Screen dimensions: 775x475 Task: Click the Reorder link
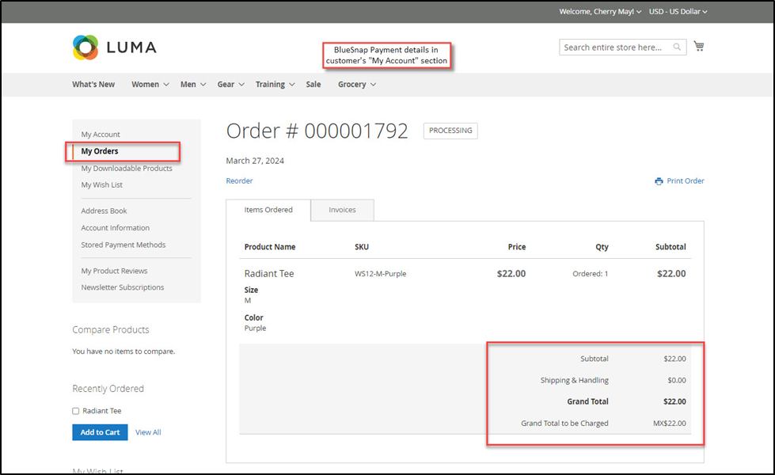239,181
